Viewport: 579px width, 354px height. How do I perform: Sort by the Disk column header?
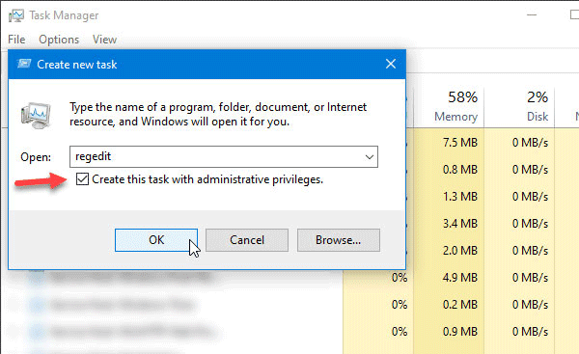click(x=519, y=107)
